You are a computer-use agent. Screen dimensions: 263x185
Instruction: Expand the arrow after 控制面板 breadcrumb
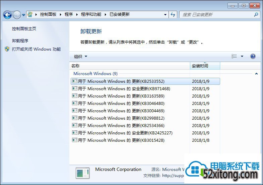61,15
